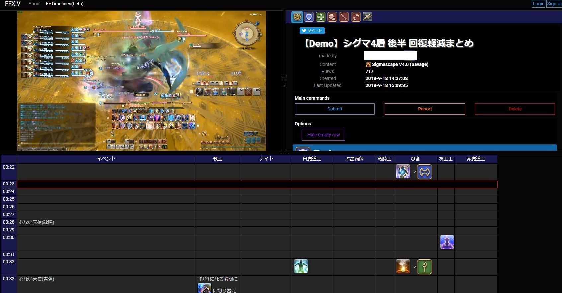Image resolution: width=562 pixels, height=293 pixels.
Task: Click the ninja skill icon at 00:22
Action: click(x=403, y=172)
